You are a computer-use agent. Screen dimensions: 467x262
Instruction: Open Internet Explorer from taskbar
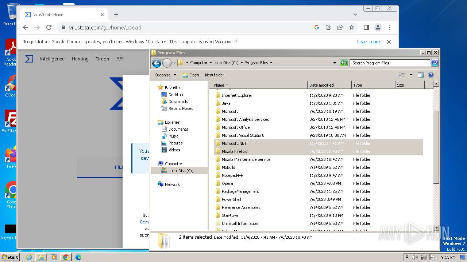[x=29, y=257]
